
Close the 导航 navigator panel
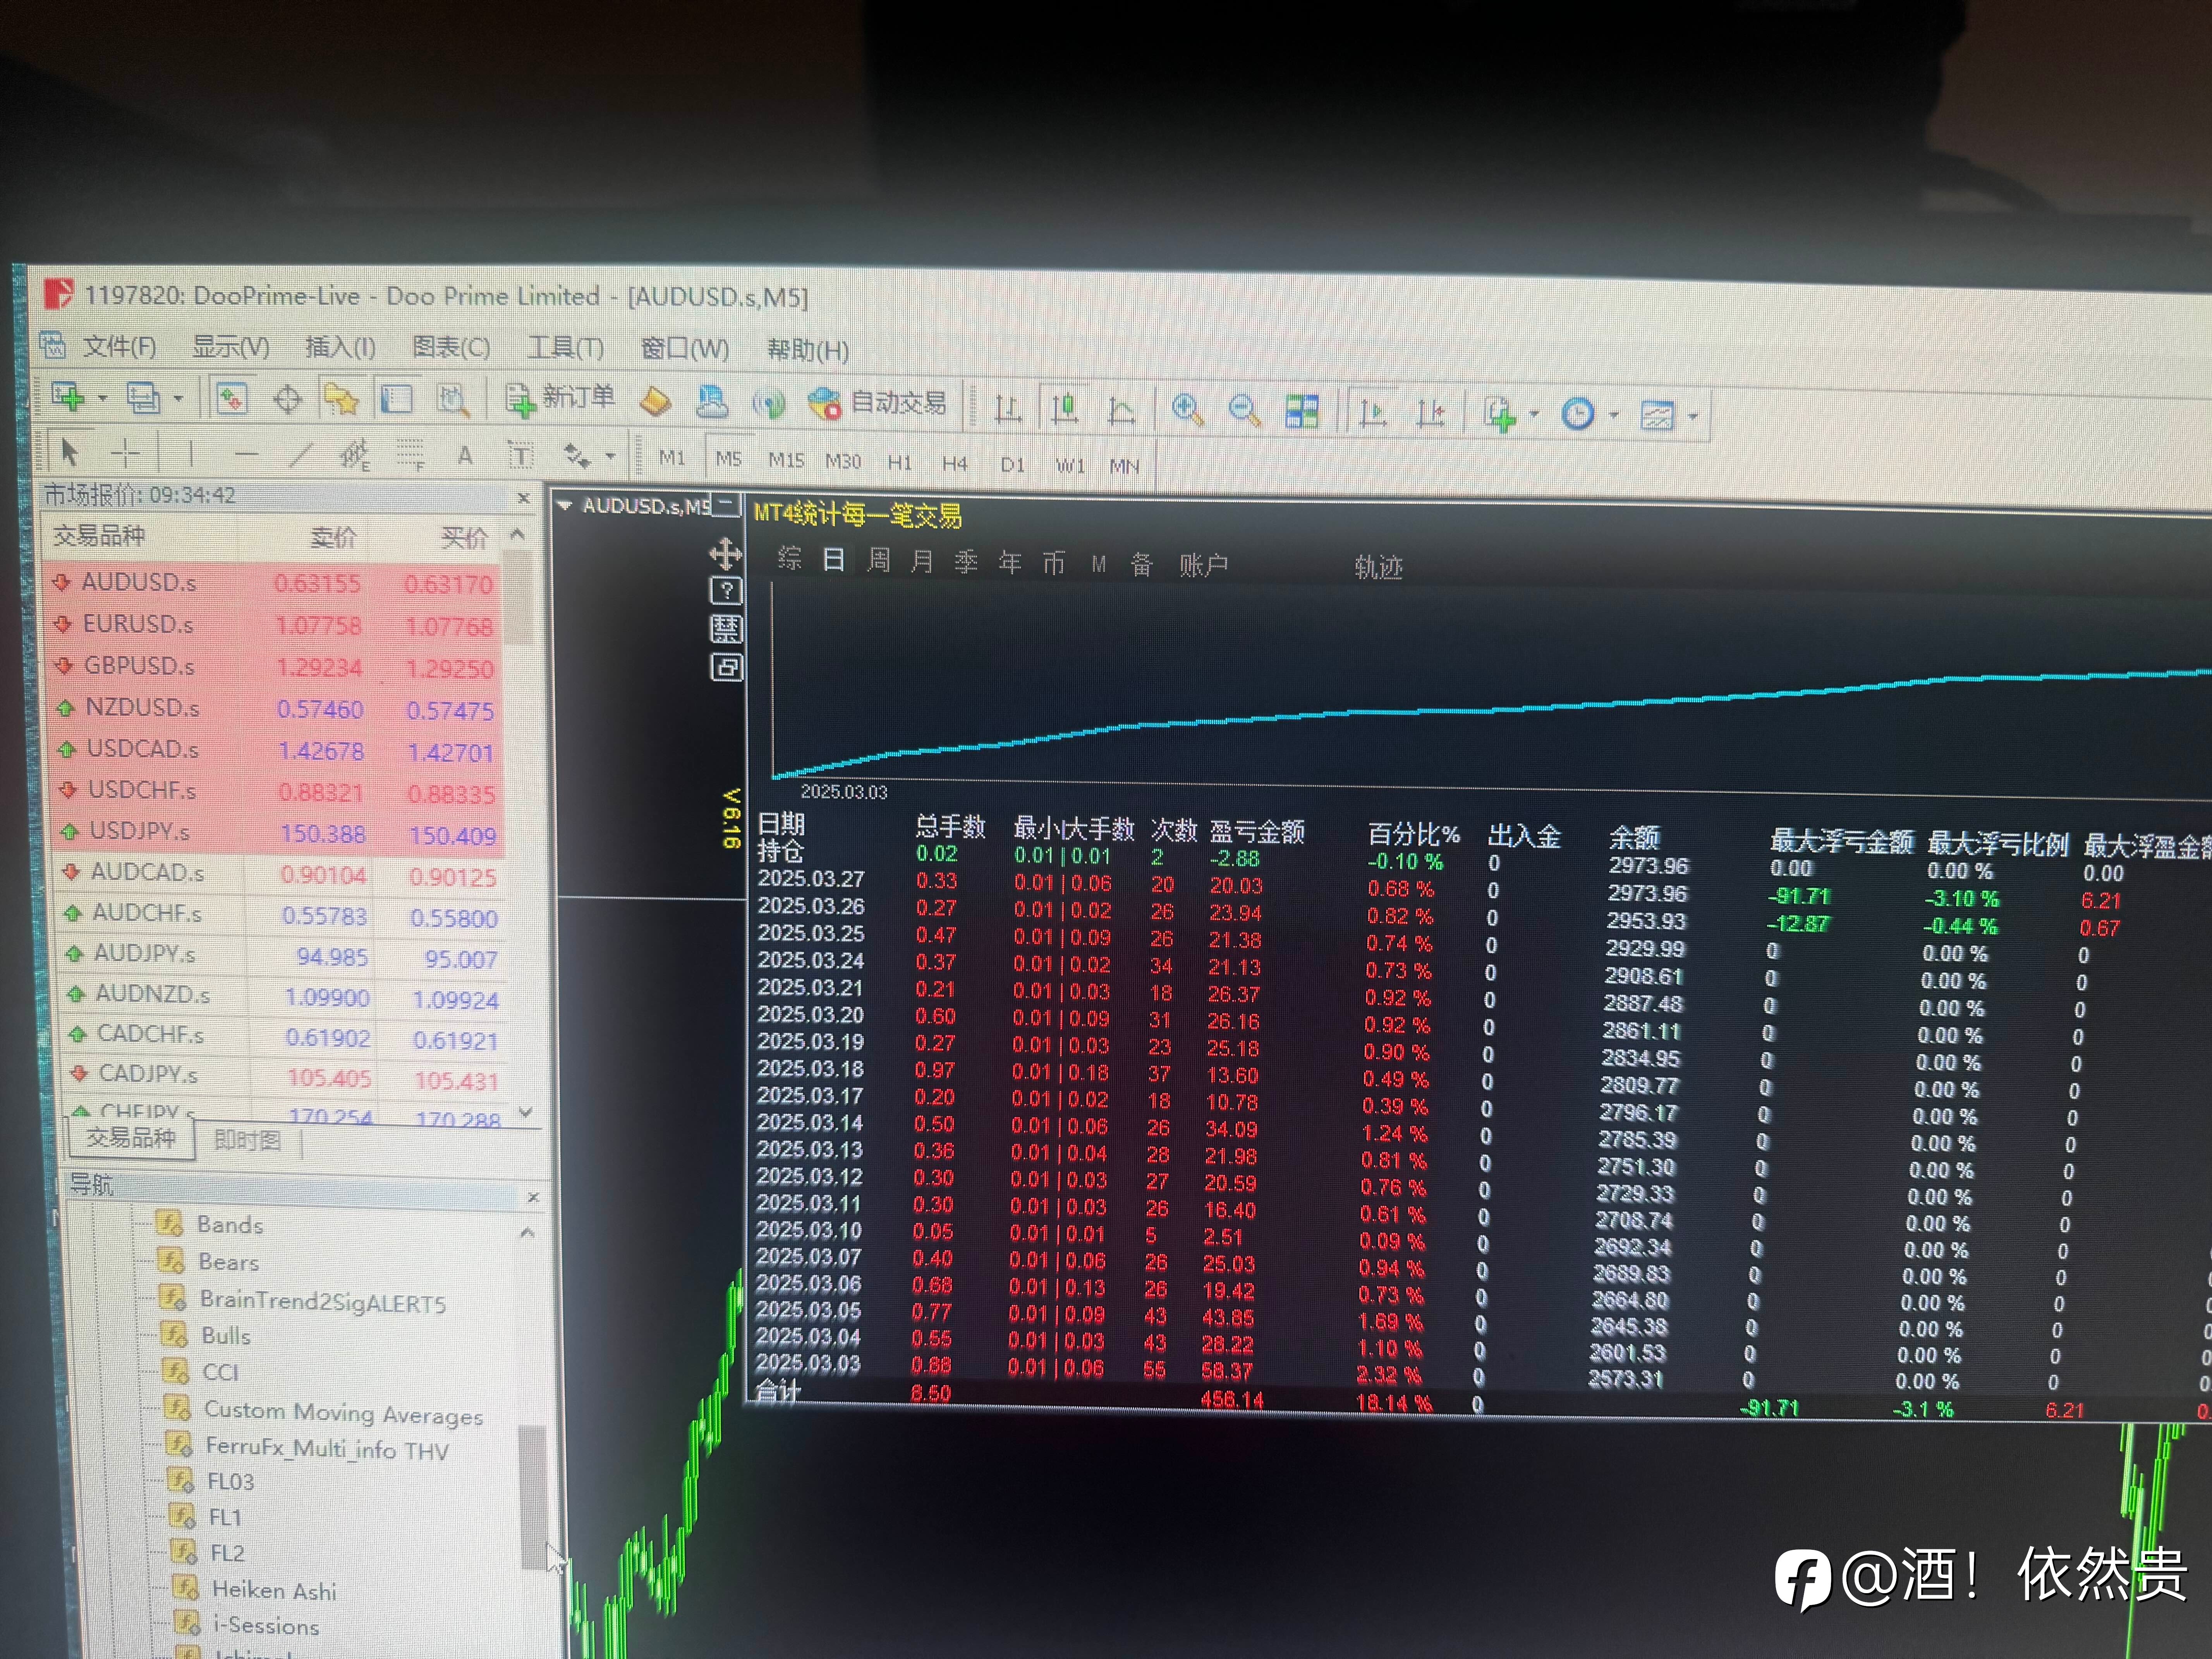[x=533, y=1197]
